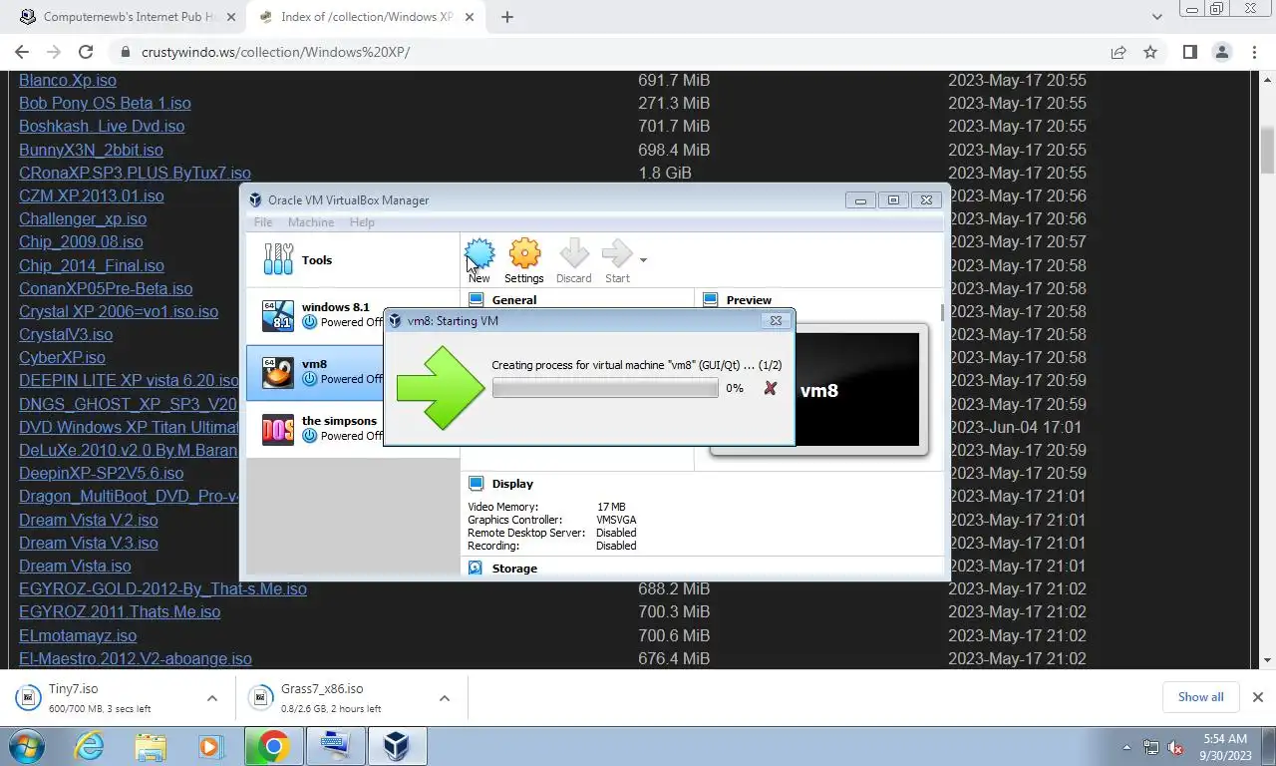
Task: Open Windows Media Player from taskbar
Action: point(211,746)
